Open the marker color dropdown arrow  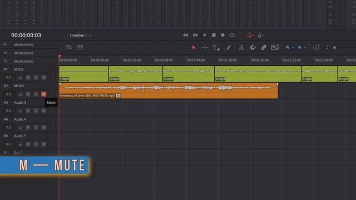(305, 48)
